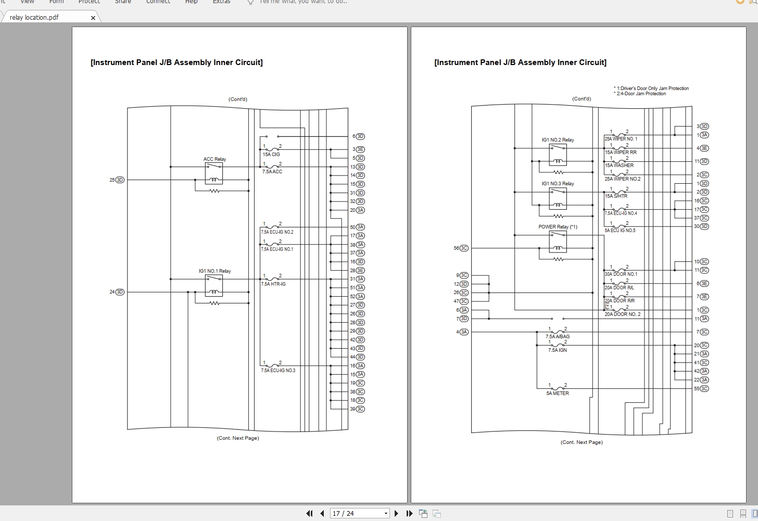Open the Connect menu
The width and height of the screenshot is (758, 521).
[158, 2]
